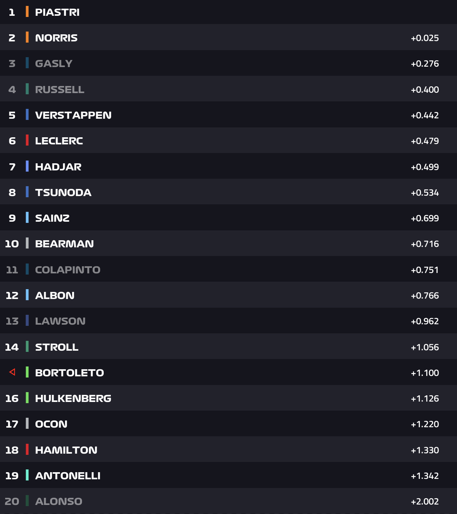457x514 pixels.
Task: Click Antonelli's teal team color bar
Action: [x=27, y=475]
